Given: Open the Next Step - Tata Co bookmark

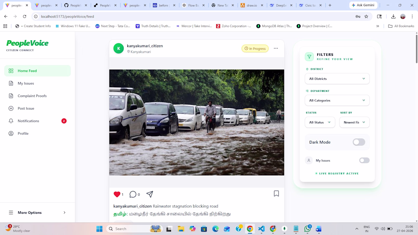Looking at the screenshot, I should coord(113,26).
